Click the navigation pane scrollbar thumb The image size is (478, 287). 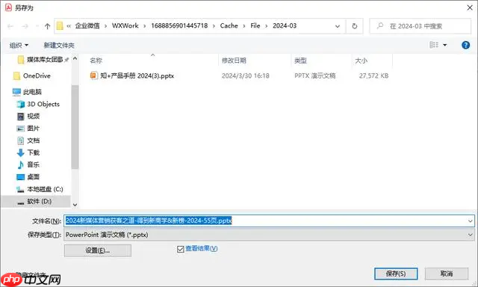click(75, 126)
